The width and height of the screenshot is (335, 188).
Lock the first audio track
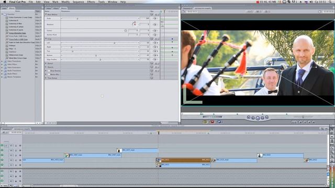click(x=16, y=171)
